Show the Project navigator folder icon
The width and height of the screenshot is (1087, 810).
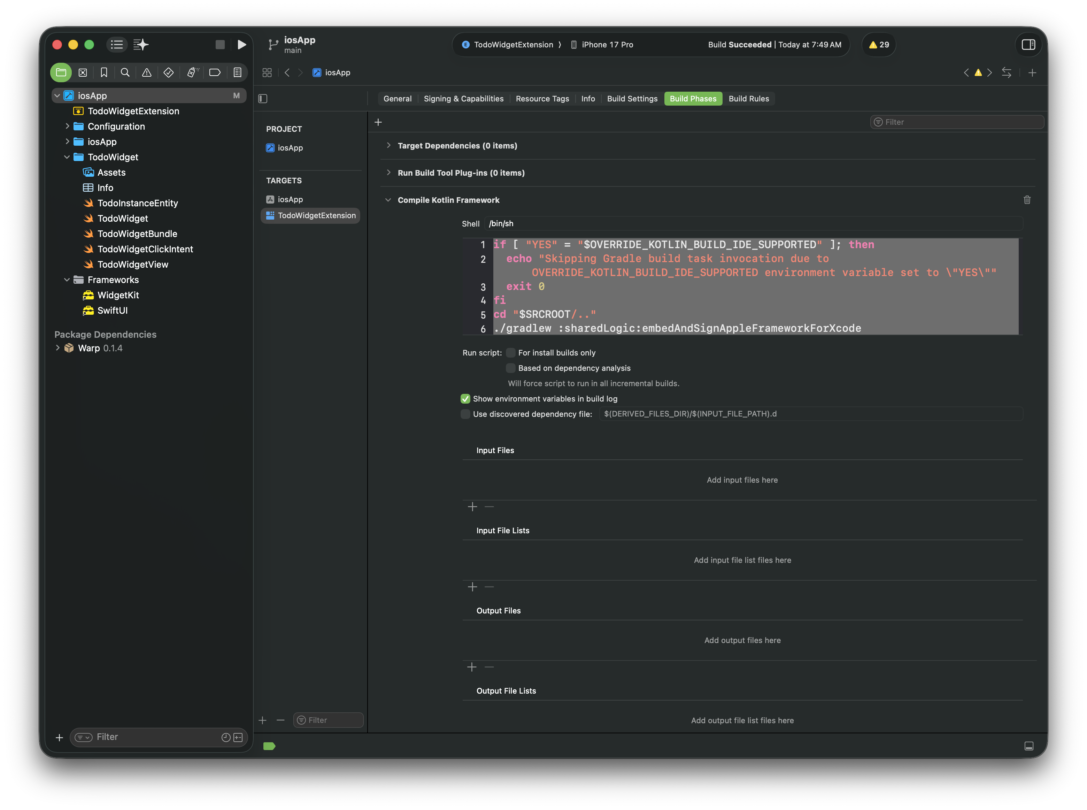point(61,72)
